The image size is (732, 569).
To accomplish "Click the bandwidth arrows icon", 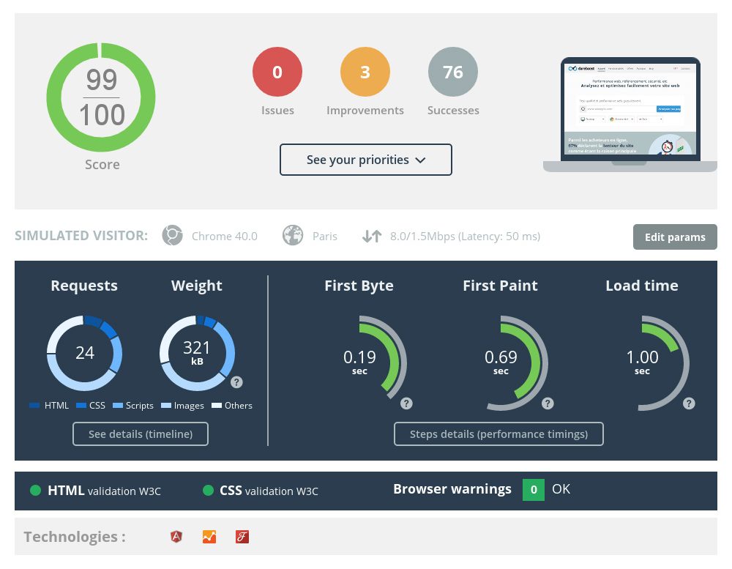I will [372, 236].
